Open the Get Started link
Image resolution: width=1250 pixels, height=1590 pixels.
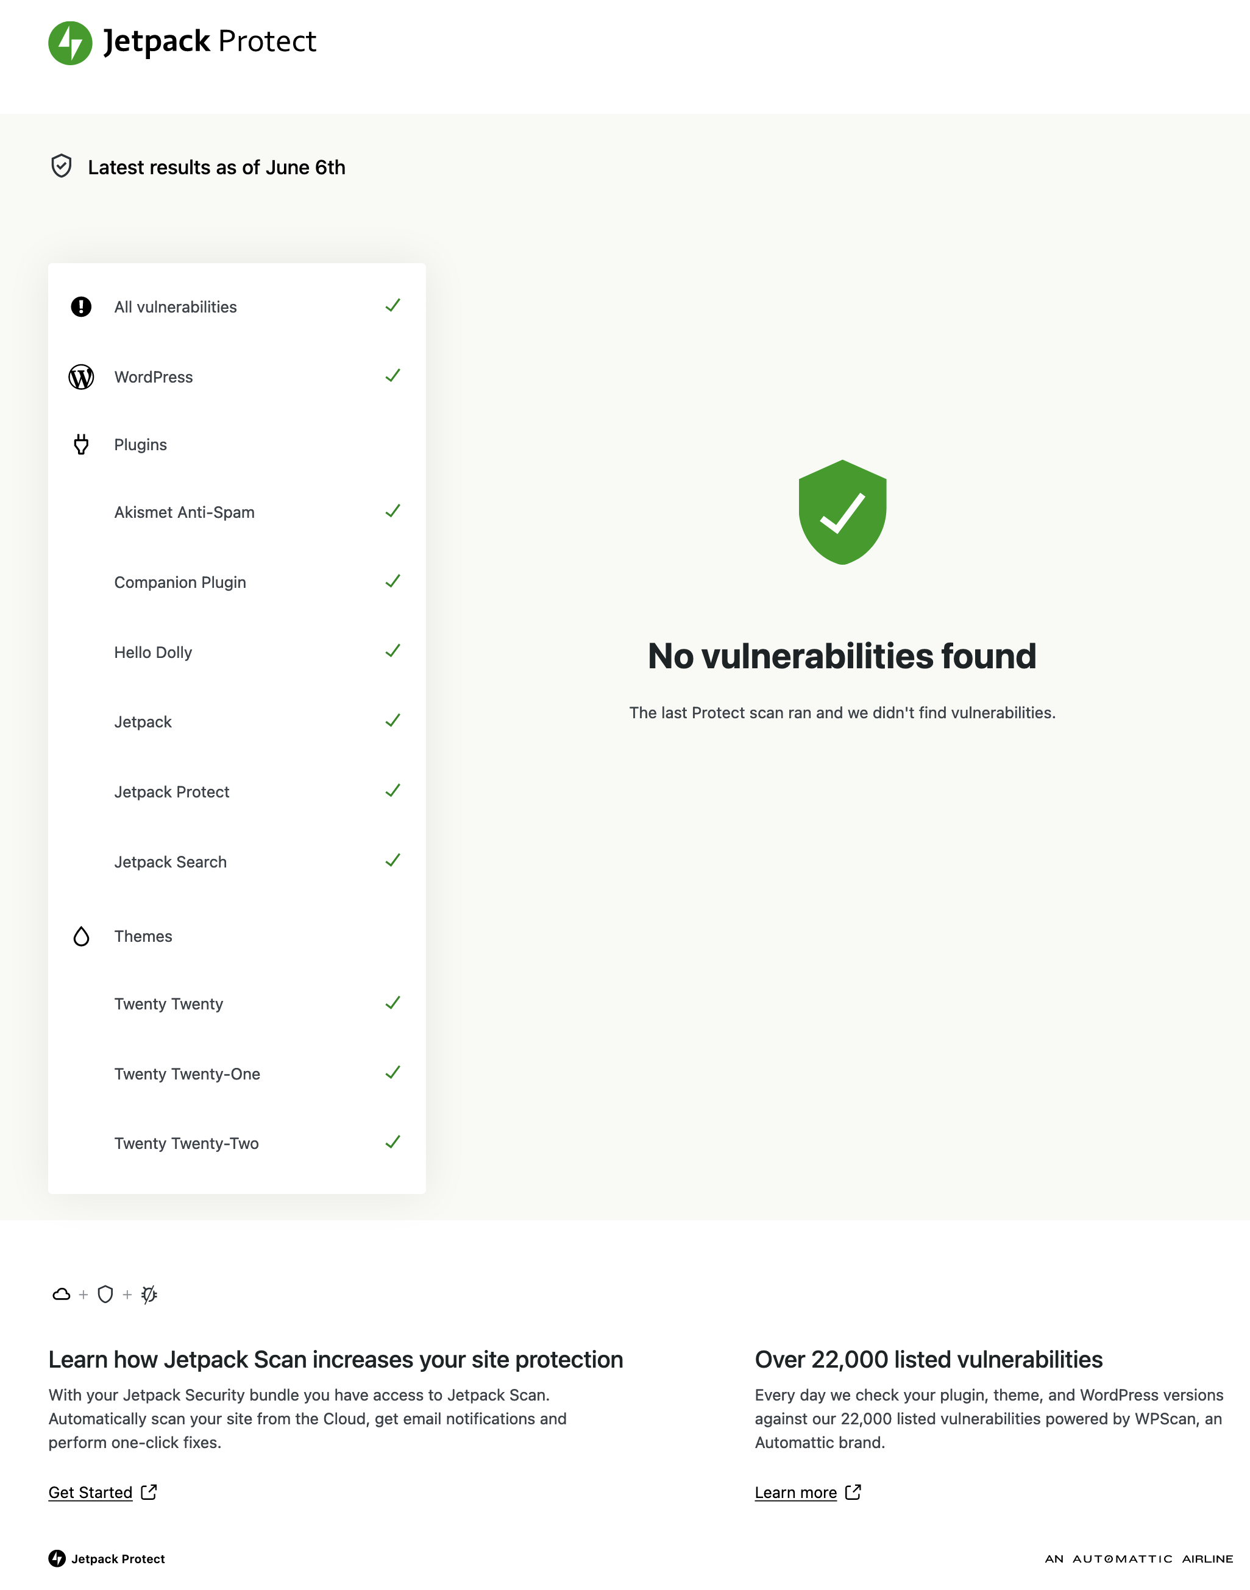coord(91,1493)
